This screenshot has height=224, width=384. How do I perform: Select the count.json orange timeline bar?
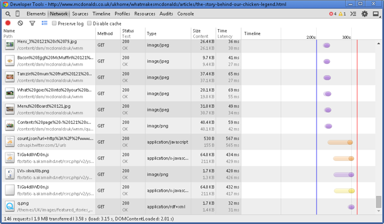pyautogui.click(x=340, y=142)
